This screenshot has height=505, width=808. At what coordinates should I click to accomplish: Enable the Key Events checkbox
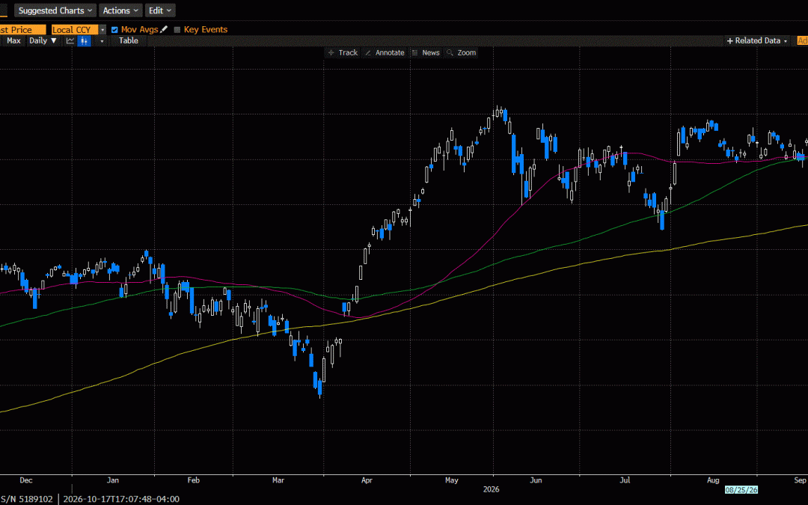coord(177,30)
